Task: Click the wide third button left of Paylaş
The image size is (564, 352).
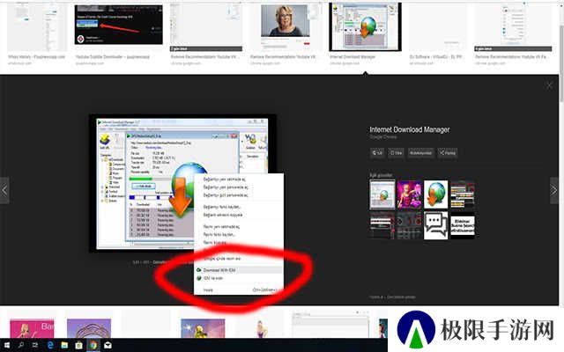Action: (421, 152)
